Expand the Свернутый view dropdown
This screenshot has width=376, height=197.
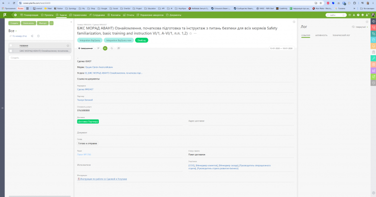(360, 27)
